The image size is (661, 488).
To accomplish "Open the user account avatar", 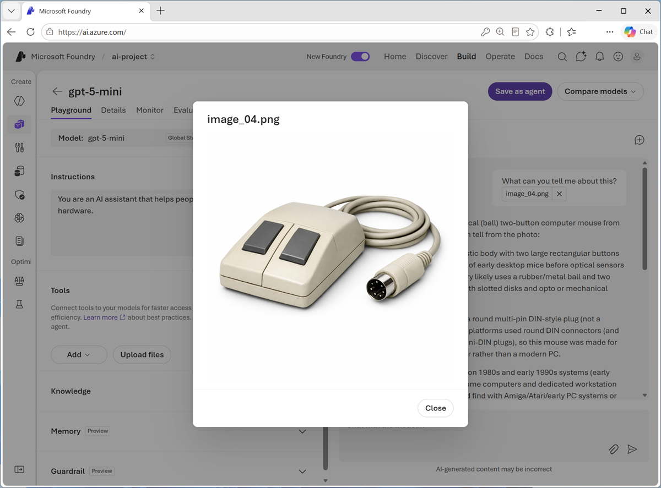I will pyautogui.click(x=637, y=57).
